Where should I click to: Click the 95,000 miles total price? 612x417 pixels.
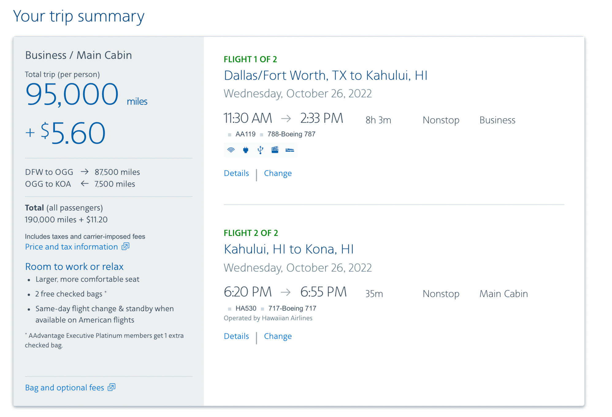point(86,94)
